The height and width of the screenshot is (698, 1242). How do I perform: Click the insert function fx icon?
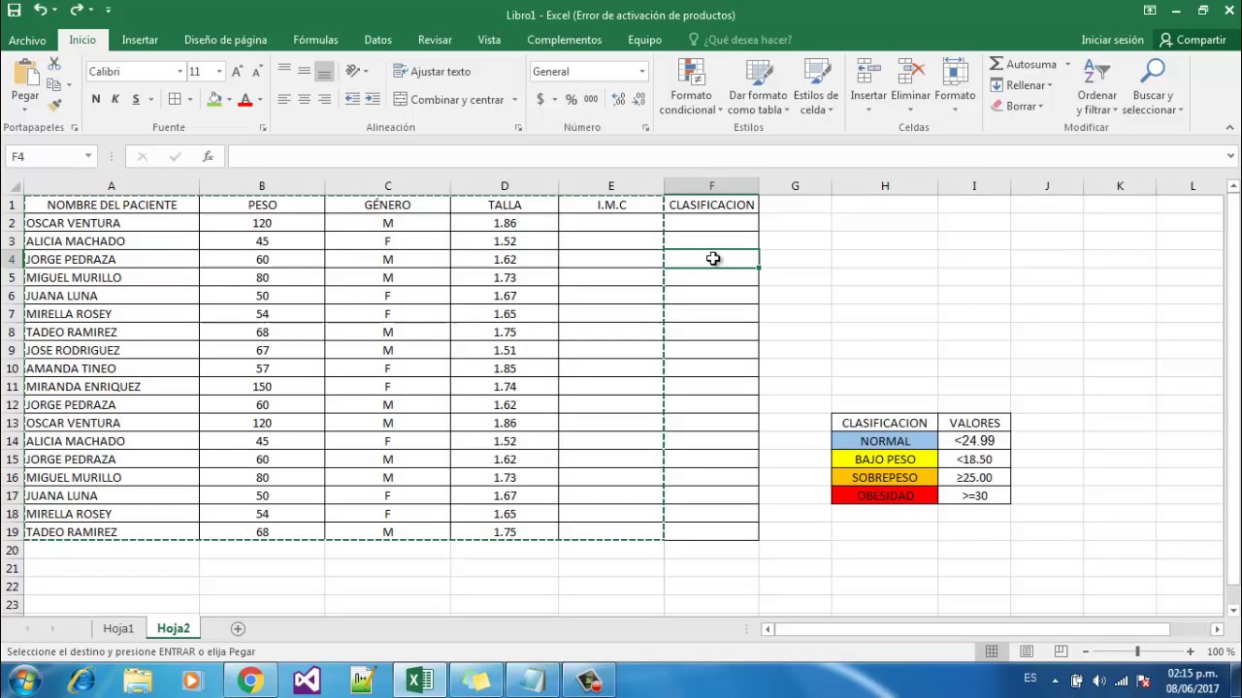(208, 156)
